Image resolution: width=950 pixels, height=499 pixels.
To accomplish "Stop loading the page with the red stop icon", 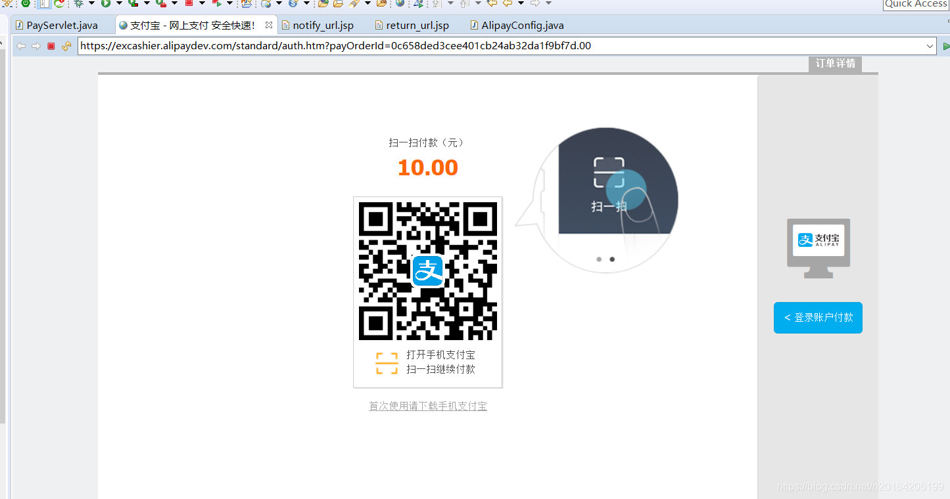I will (51, 46).
